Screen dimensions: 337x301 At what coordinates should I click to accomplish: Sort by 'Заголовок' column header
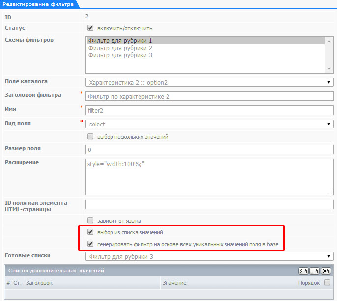[39, 283]
